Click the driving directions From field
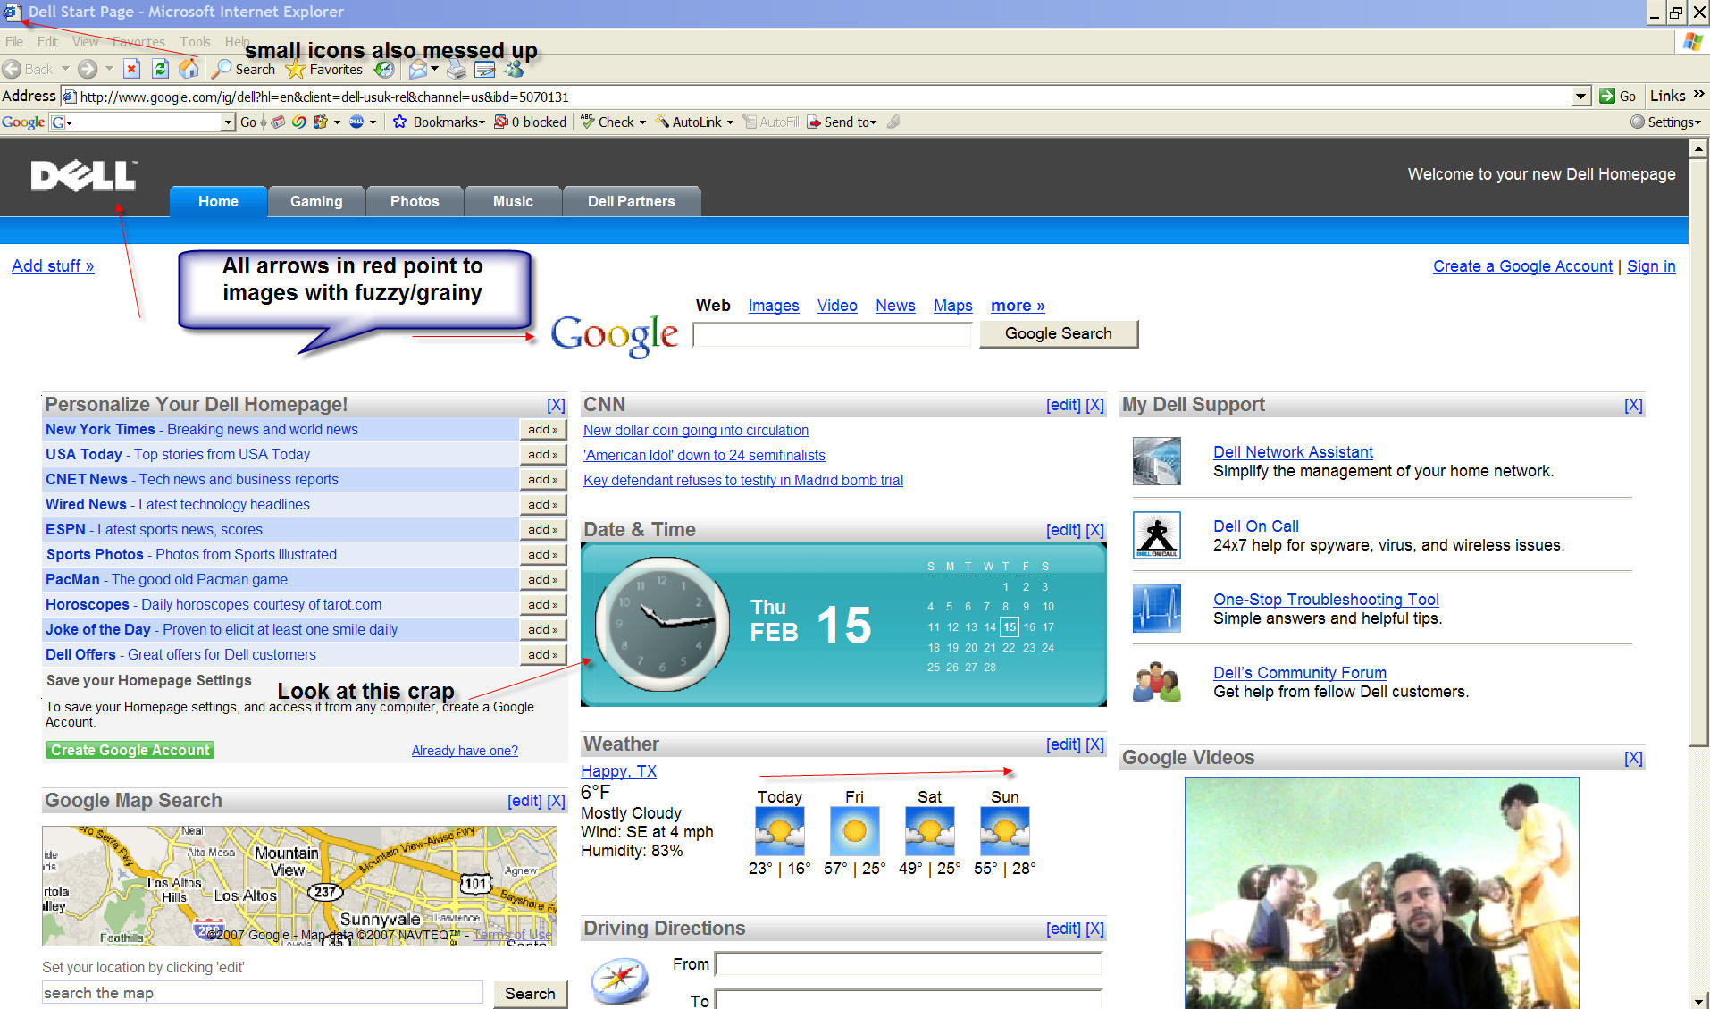The image size is (1710, 1009). tap(909, 963)
